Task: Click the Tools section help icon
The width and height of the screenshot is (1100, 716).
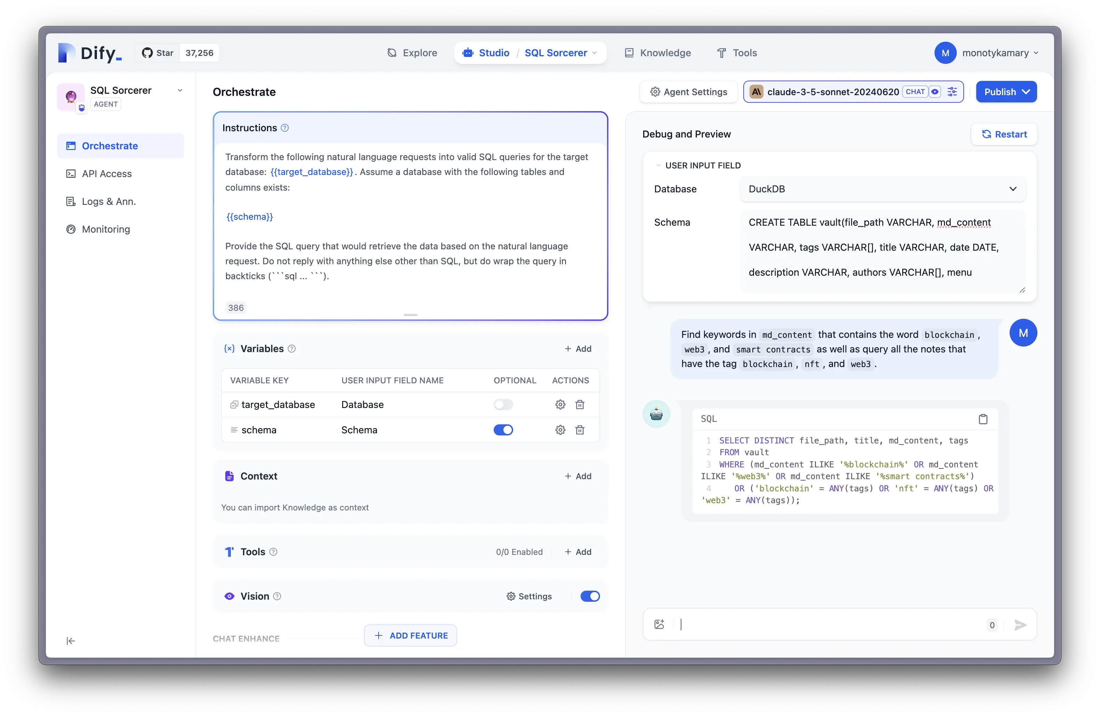Action: [273, 552]
